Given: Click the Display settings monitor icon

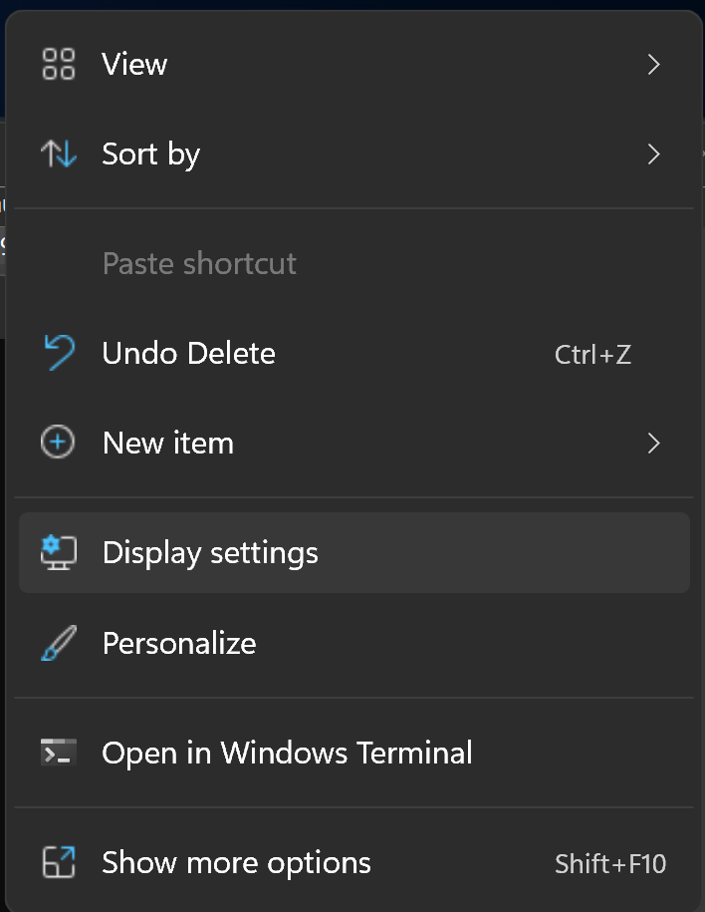Looking at the screenshot, I should click(x=58, y=552).
